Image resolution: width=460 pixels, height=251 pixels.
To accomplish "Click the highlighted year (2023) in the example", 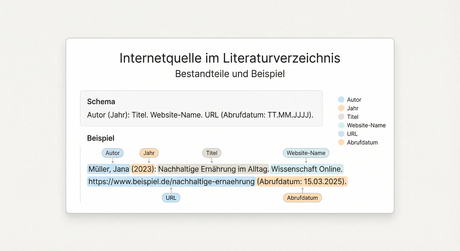I will pyautogui.click(x=143, y=169).
